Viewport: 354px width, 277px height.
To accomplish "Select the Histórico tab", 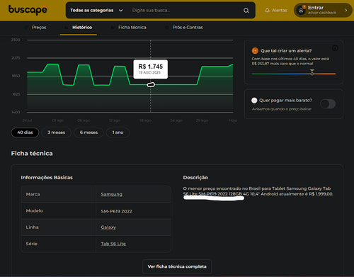I will click(x=79, y=28).
